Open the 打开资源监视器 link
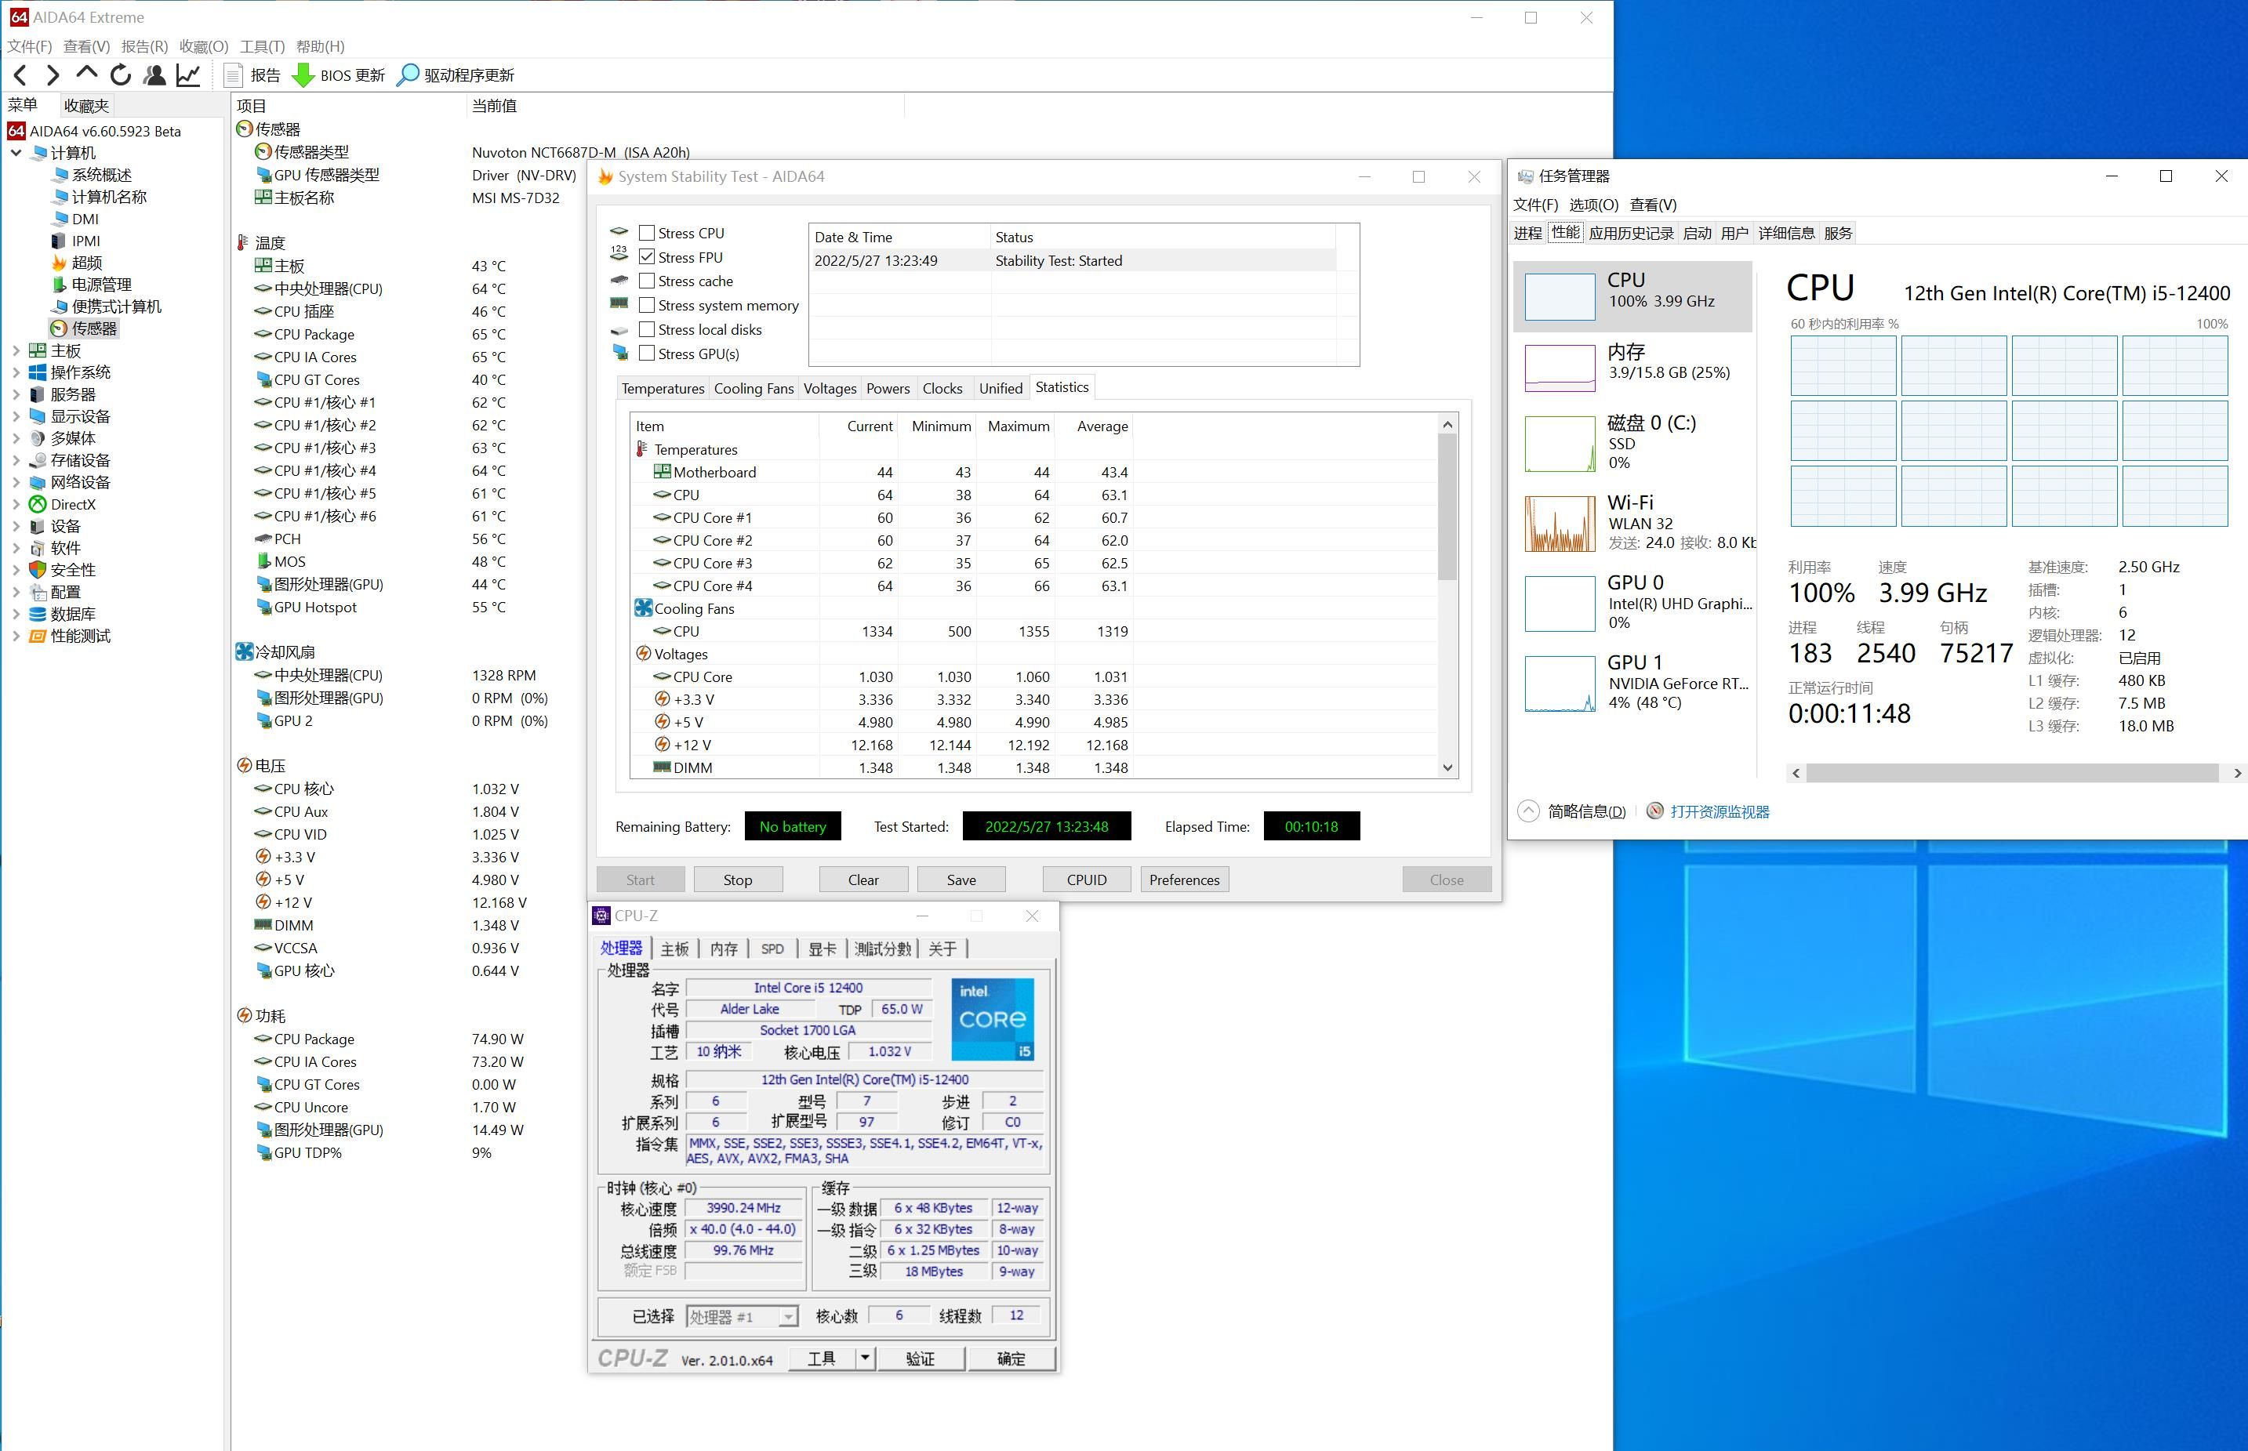Image resolution: width=2248 pixels, height=1451 pixels. pos(1719,811)
